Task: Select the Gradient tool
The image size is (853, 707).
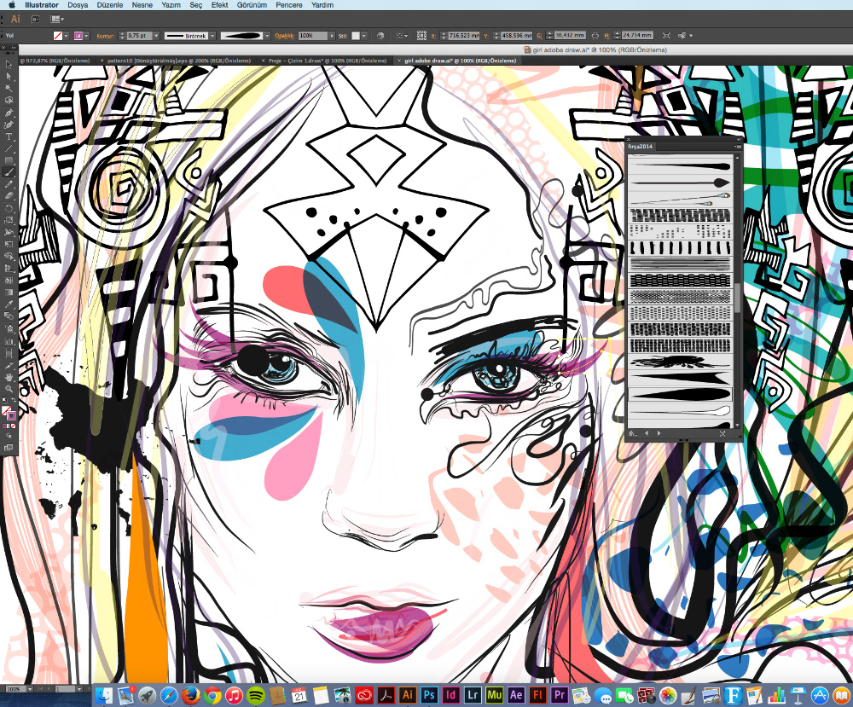Action: pos(9,292)
